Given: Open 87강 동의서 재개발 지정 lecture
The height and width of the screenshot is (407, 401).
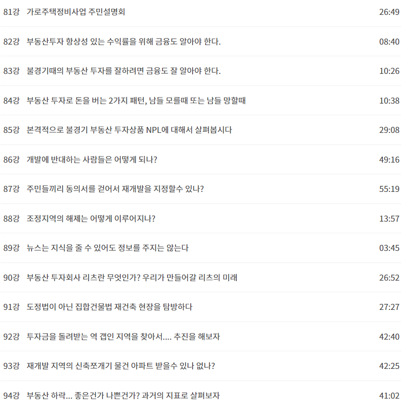Looking at the screenshot, I should coord(200,189).
